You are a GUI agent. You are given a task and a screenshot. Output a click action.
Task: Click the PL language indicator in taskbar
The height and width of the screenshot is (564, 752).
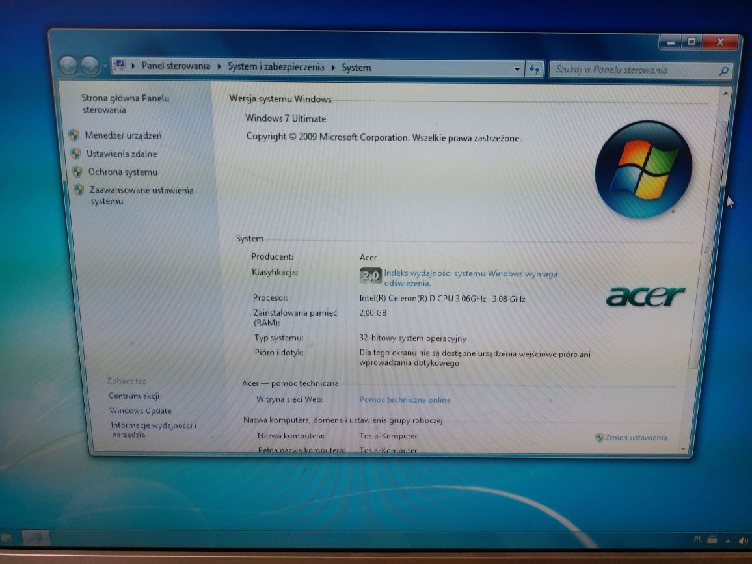click(x=698, y=539)
